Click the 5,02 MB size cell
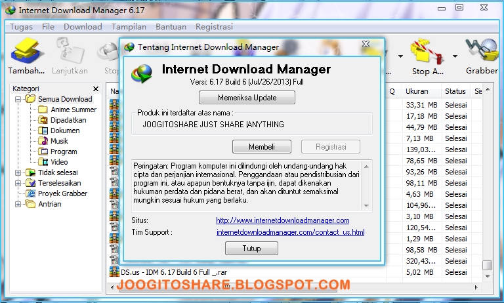 [421, 272]
